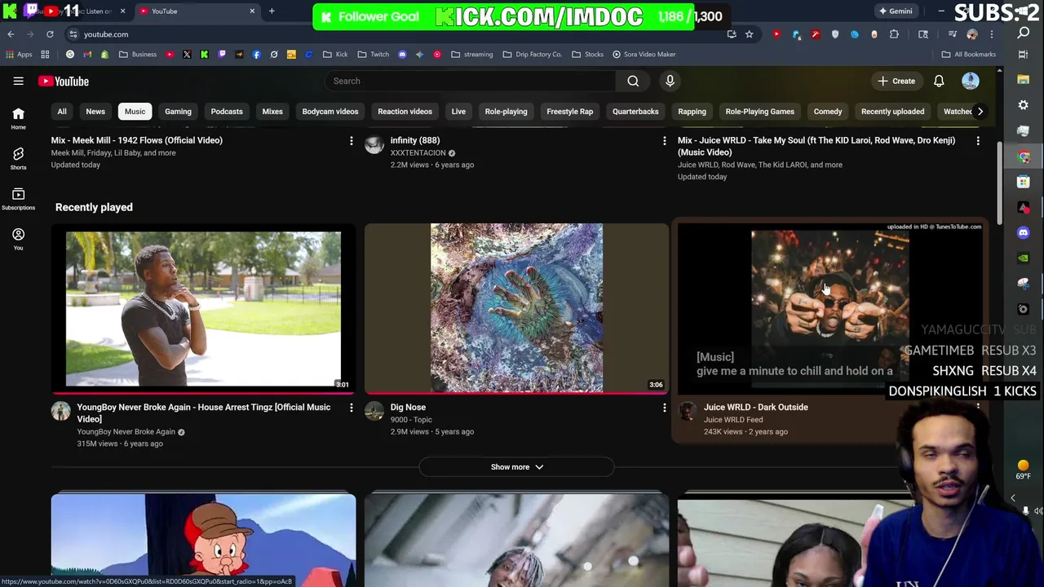This screenshot has width=1044, height=587.
Task: Click the search magnifier button
Action: tap(633, 81)
